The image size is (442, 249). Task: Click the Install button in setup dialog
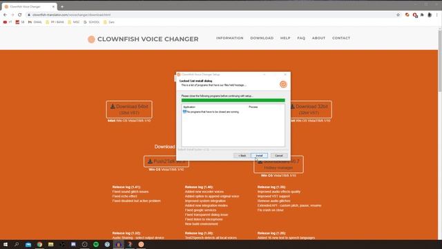(259, 156)
